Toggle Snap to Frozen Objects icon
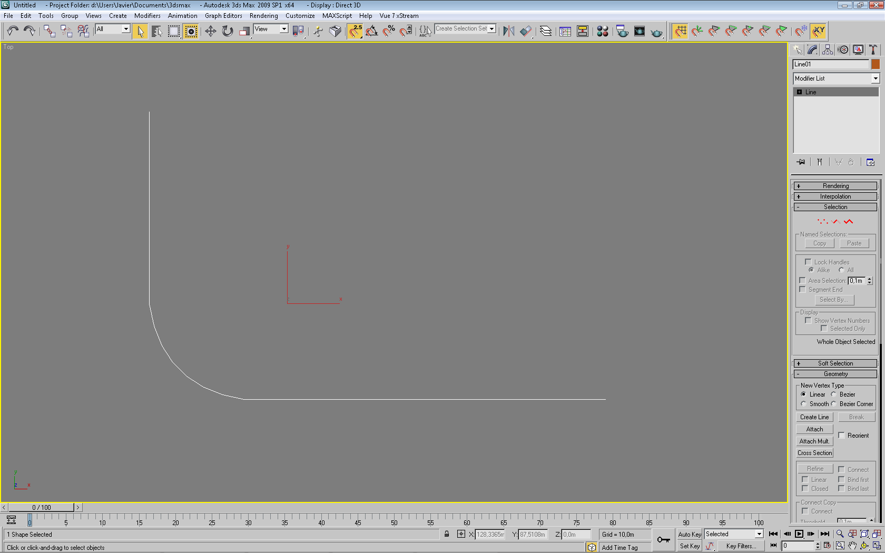885x553 pixels. pos(801,31)
